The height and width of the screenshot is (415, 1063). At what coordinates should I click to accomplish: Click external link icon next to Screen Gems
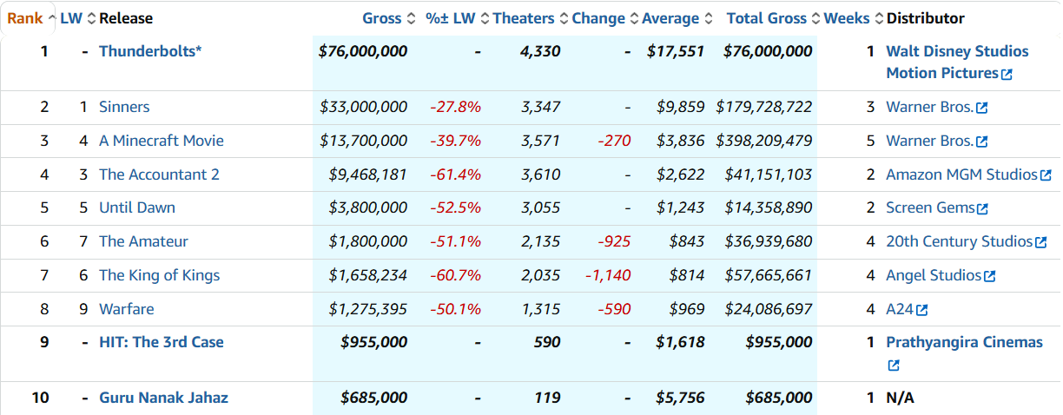click(x=982, y=209)
